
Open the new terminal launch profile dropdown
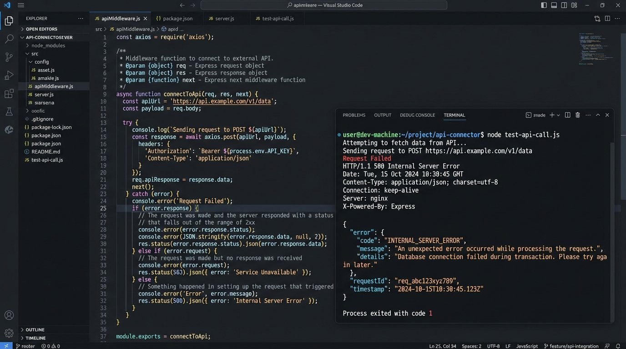tap(558, 115)
